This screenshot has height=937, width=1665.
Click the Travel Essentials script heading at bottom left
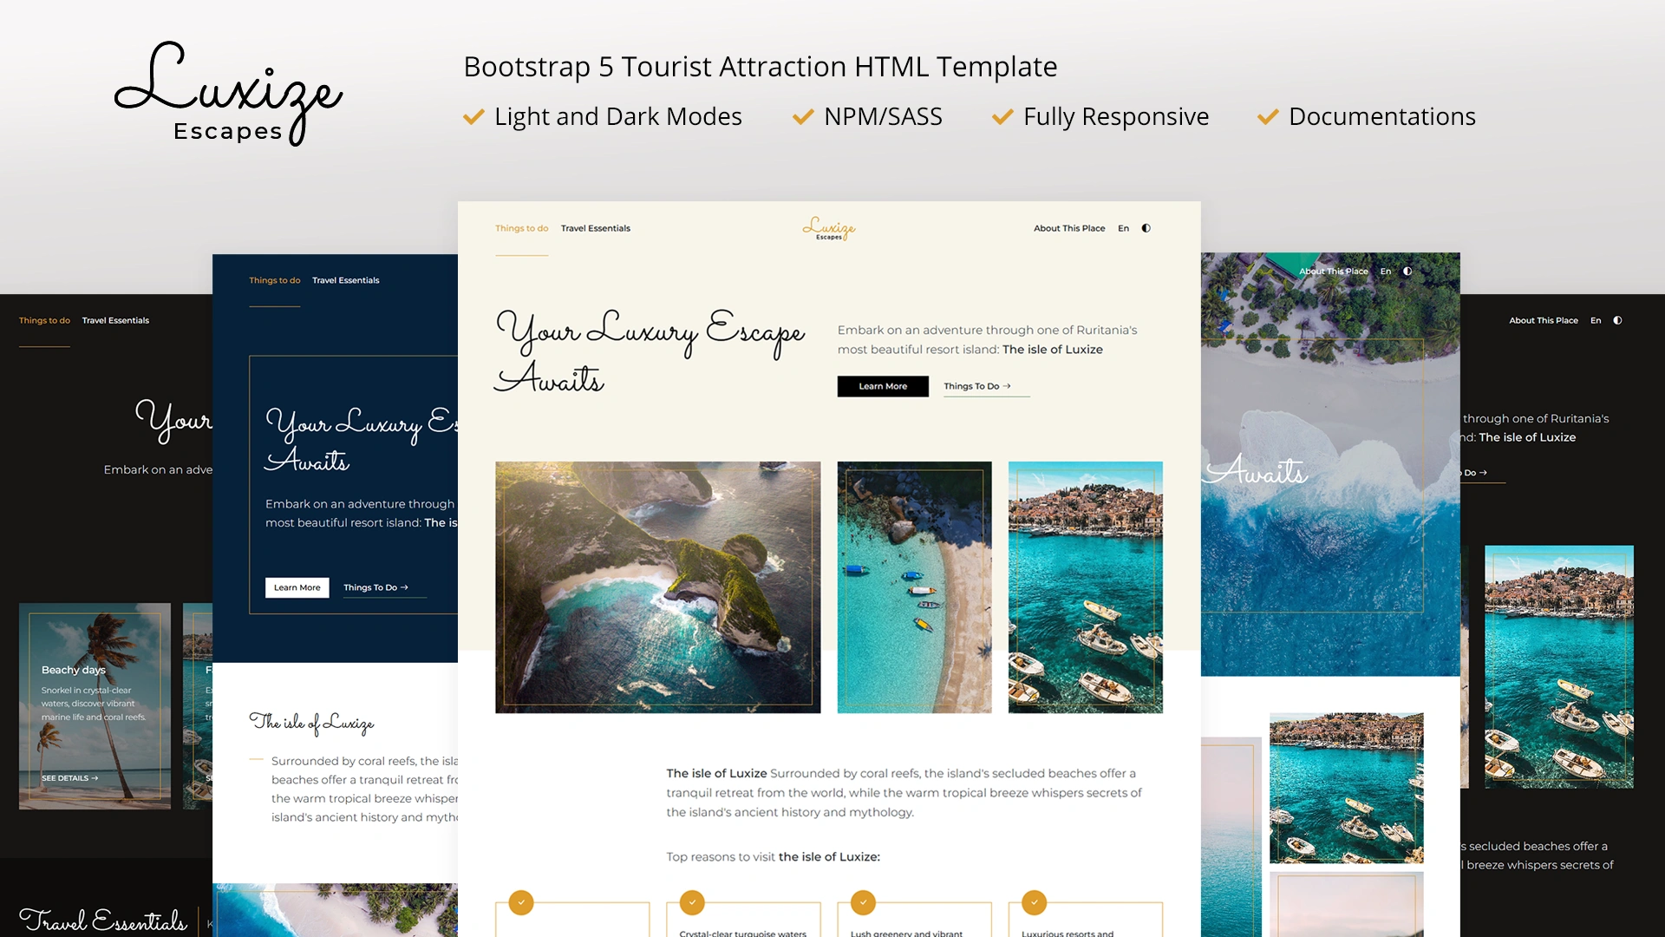(x=103, y=920)
